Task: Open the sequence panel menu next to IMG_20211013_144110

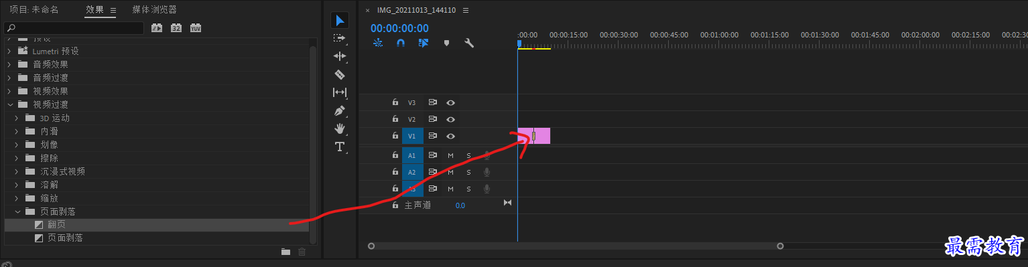Action: [466, 10]
